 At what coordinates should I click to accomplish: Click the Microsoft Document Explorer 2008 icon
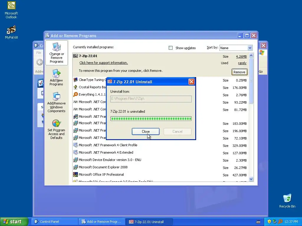click(x=75, y=167)
